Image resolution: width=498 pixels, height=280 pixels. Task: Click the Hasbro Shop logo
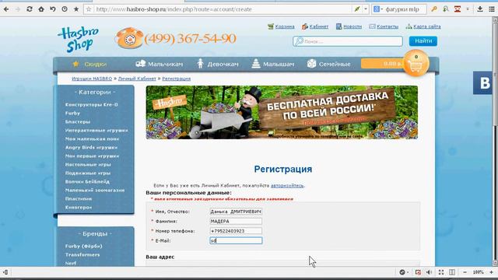coord(78,40)
